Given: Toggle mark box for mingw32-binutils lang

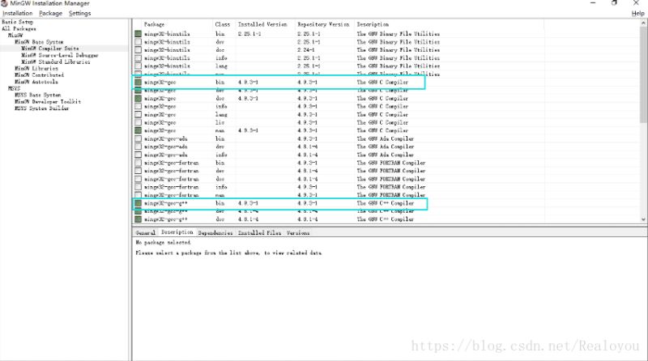Looking at the screenshot, I should click(x=138, y=66).
